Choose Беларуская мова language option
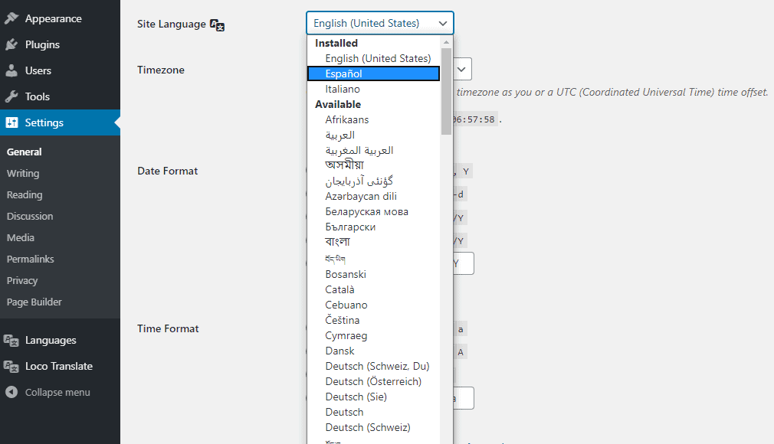This screenshot has height=444, width=774. point(373,211)
